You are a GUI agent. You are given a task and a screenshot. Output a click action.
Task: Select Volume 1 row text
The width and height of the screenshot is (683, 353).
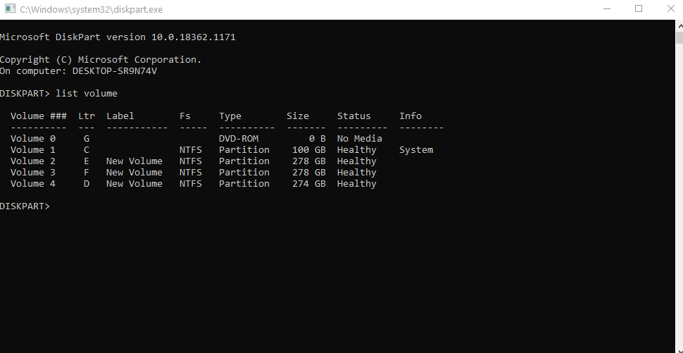coord(32,150)
